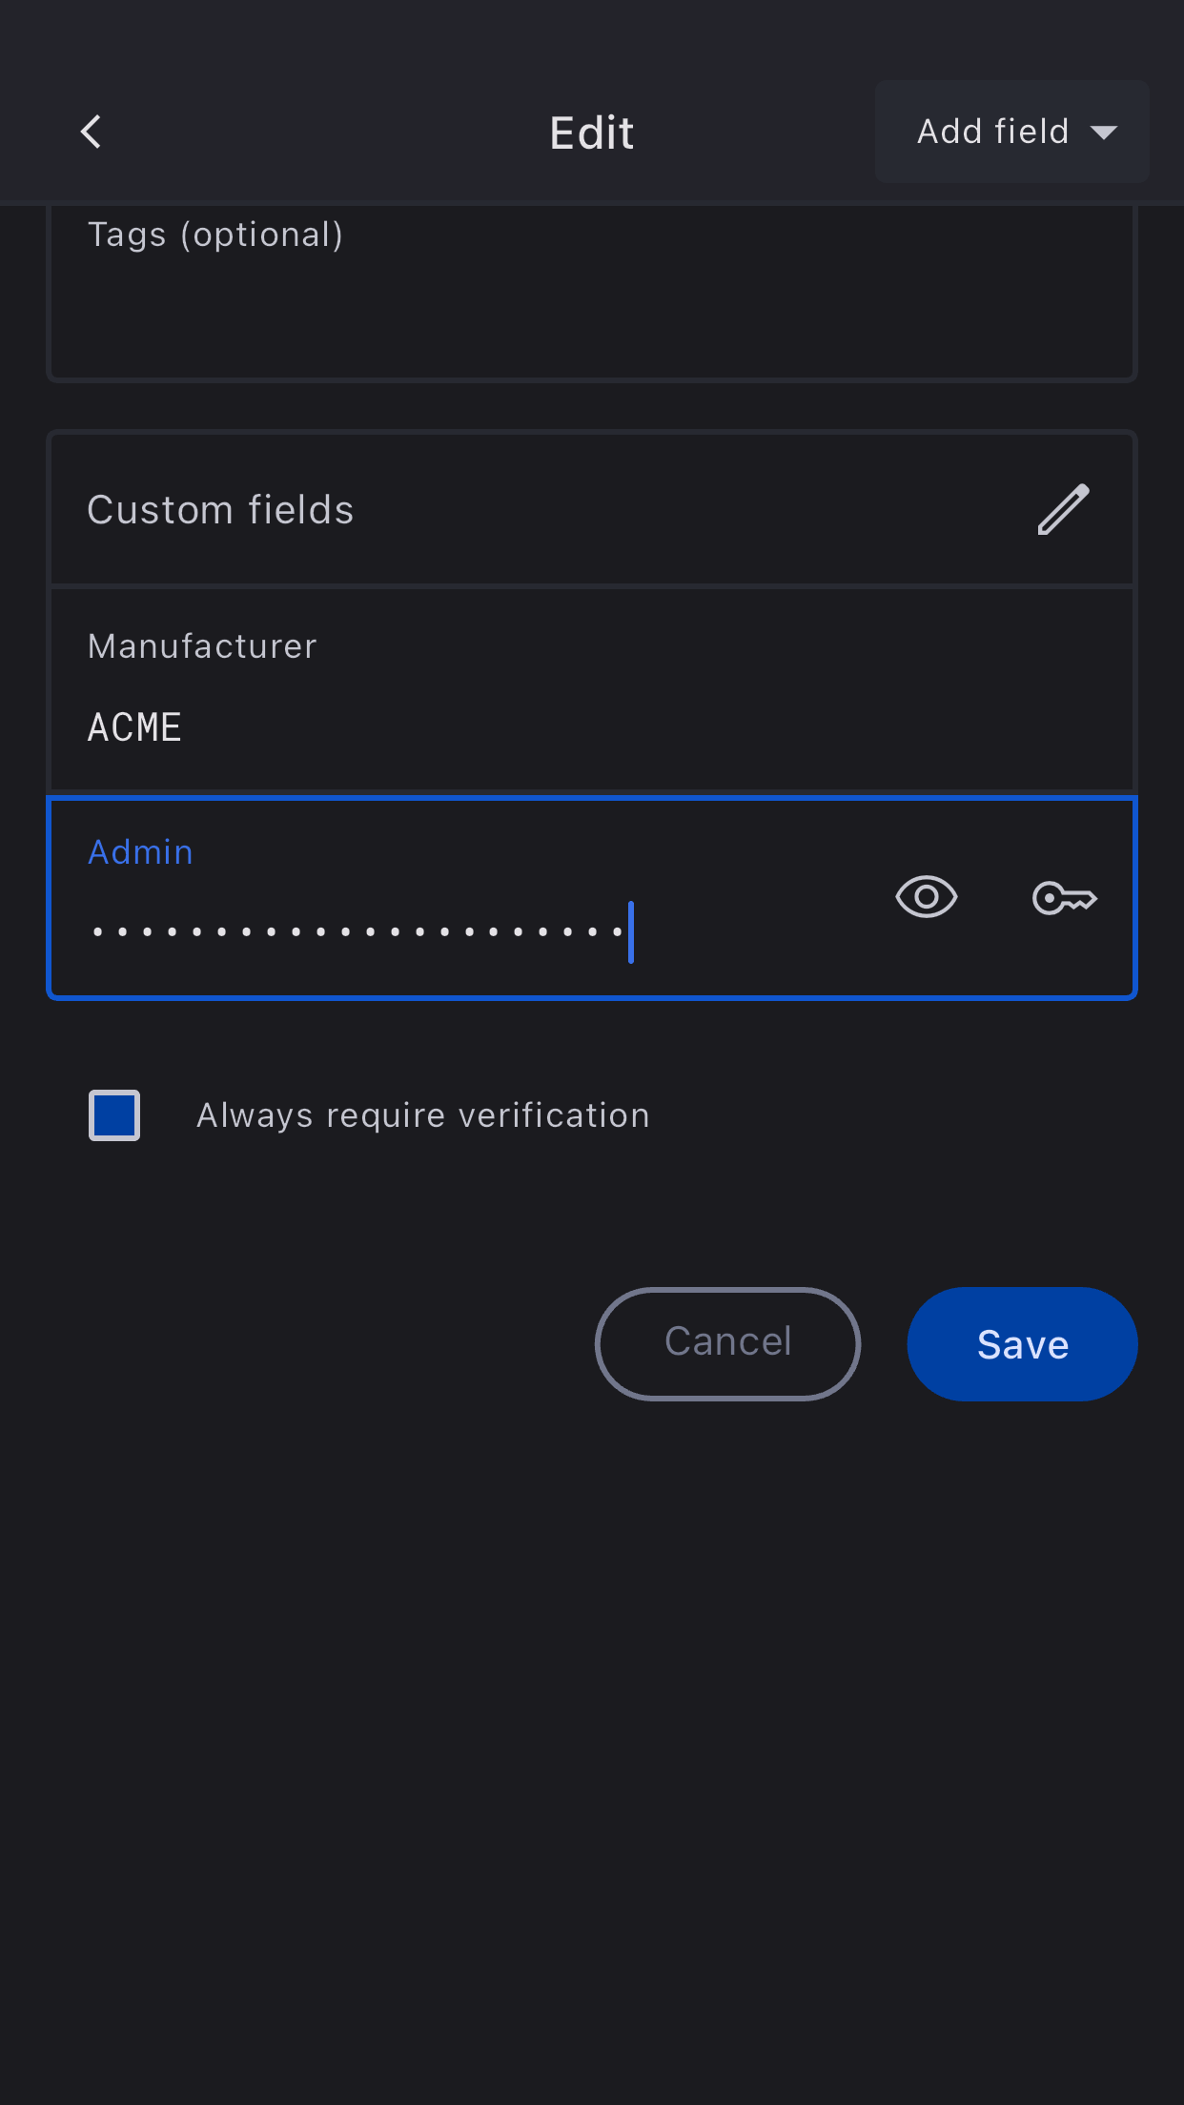Click the Always require verification label

click(x=422, y=1115)
